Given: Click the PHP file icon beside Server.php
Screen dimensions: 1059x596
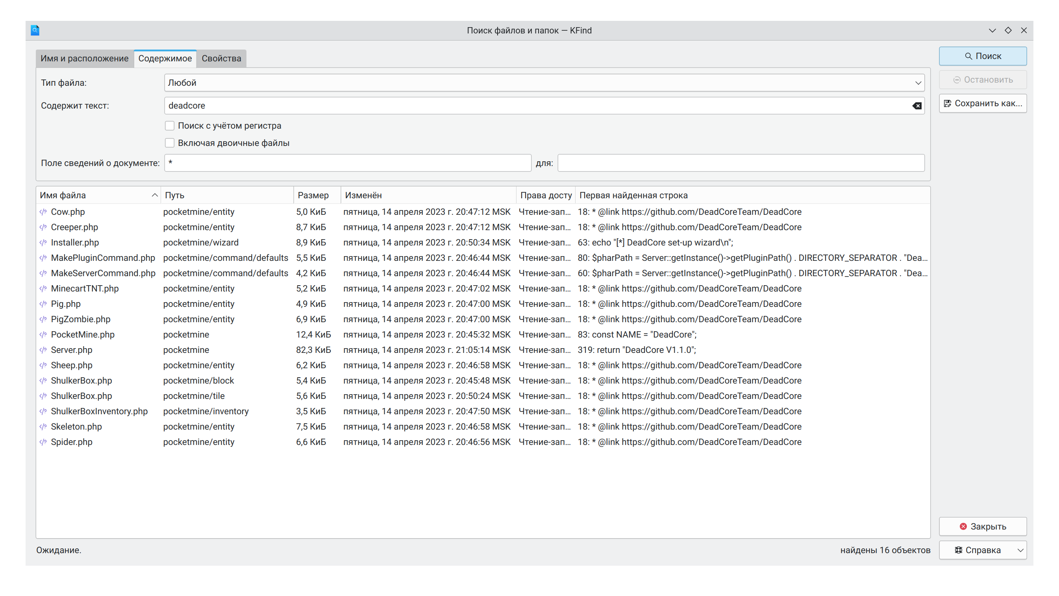Looking at the screenshot, I should tap(43, 350).
